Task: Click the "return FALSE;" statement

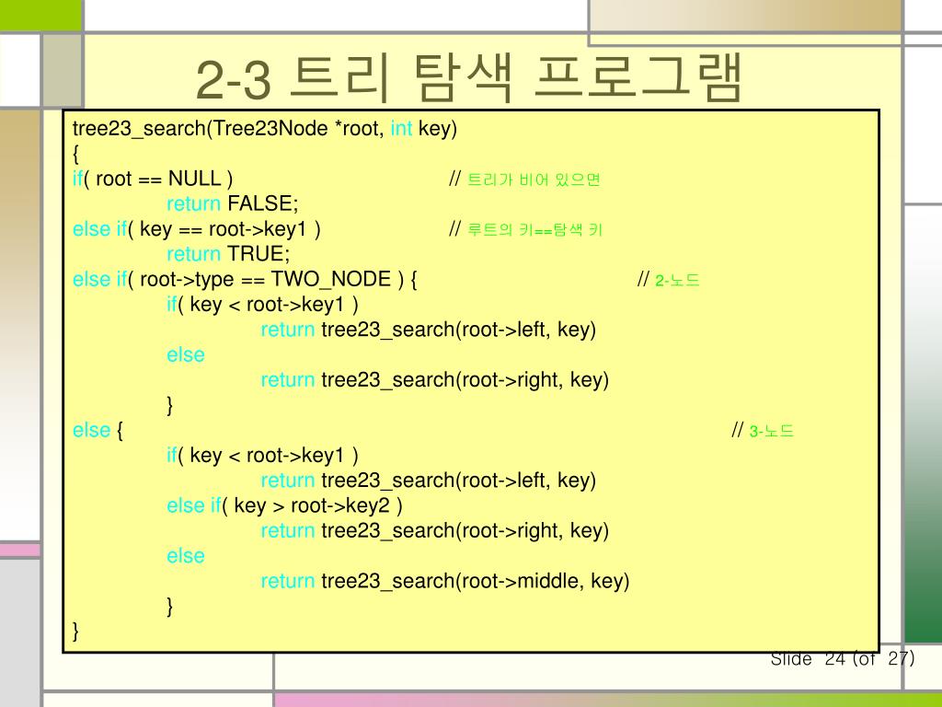Action: 233,203
